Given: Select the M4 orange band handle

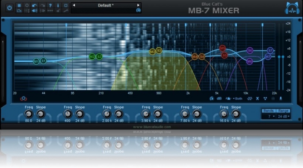Looking at the screenshot, I should pyautogui.click(x=195, y=57).
